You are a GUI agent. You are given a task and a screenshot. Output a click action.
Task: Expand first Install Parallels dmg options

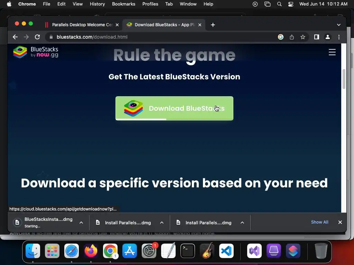[x=162, y=223]
